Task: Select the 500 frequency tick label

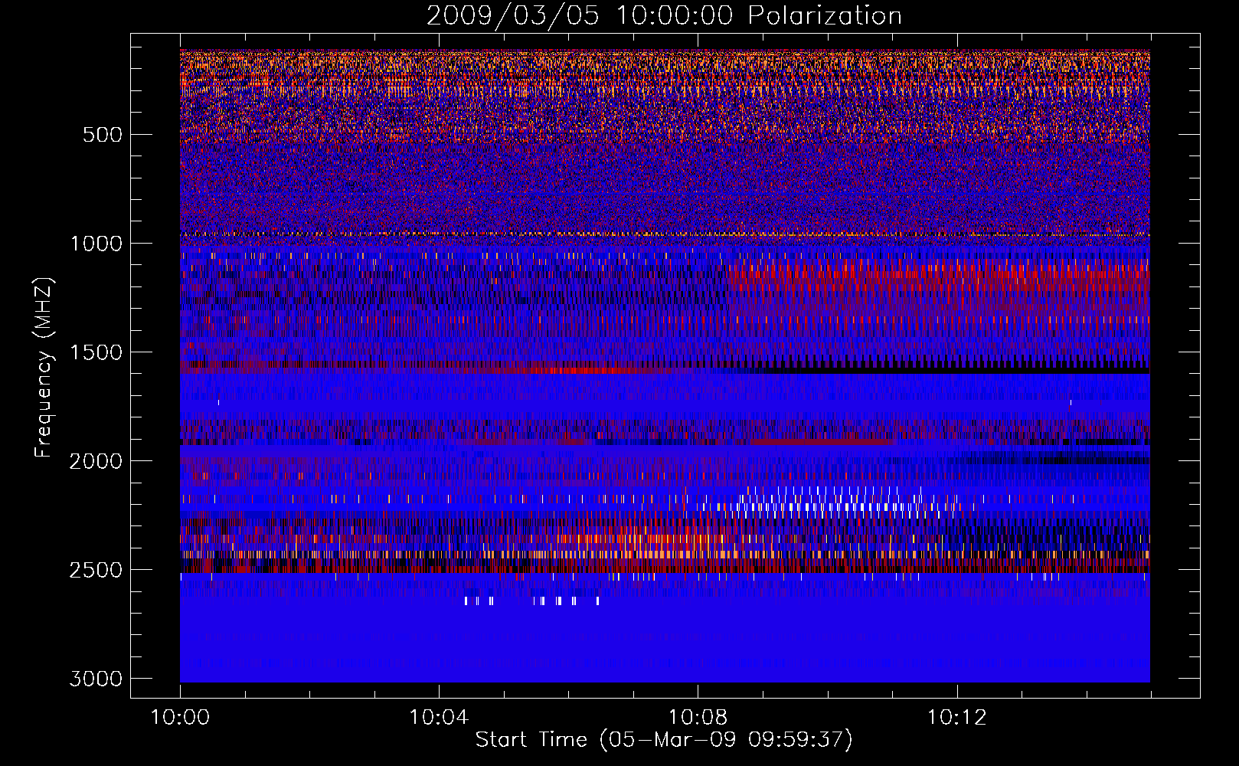Action: [x=102, y=135]
